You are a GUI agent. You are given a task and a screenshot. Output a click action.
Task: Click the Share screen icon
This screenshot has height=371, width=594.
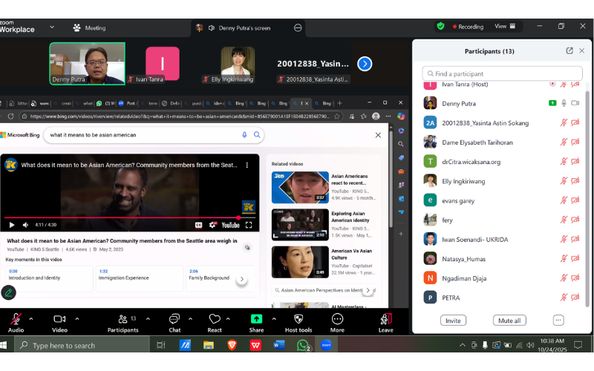pos(256,319)
